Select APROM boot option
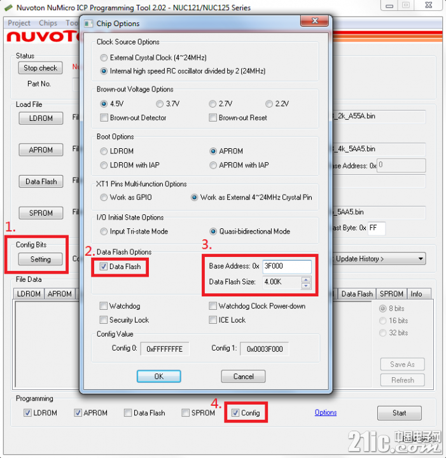This screenshot has height=458, width=446. (x=213, y=151)
